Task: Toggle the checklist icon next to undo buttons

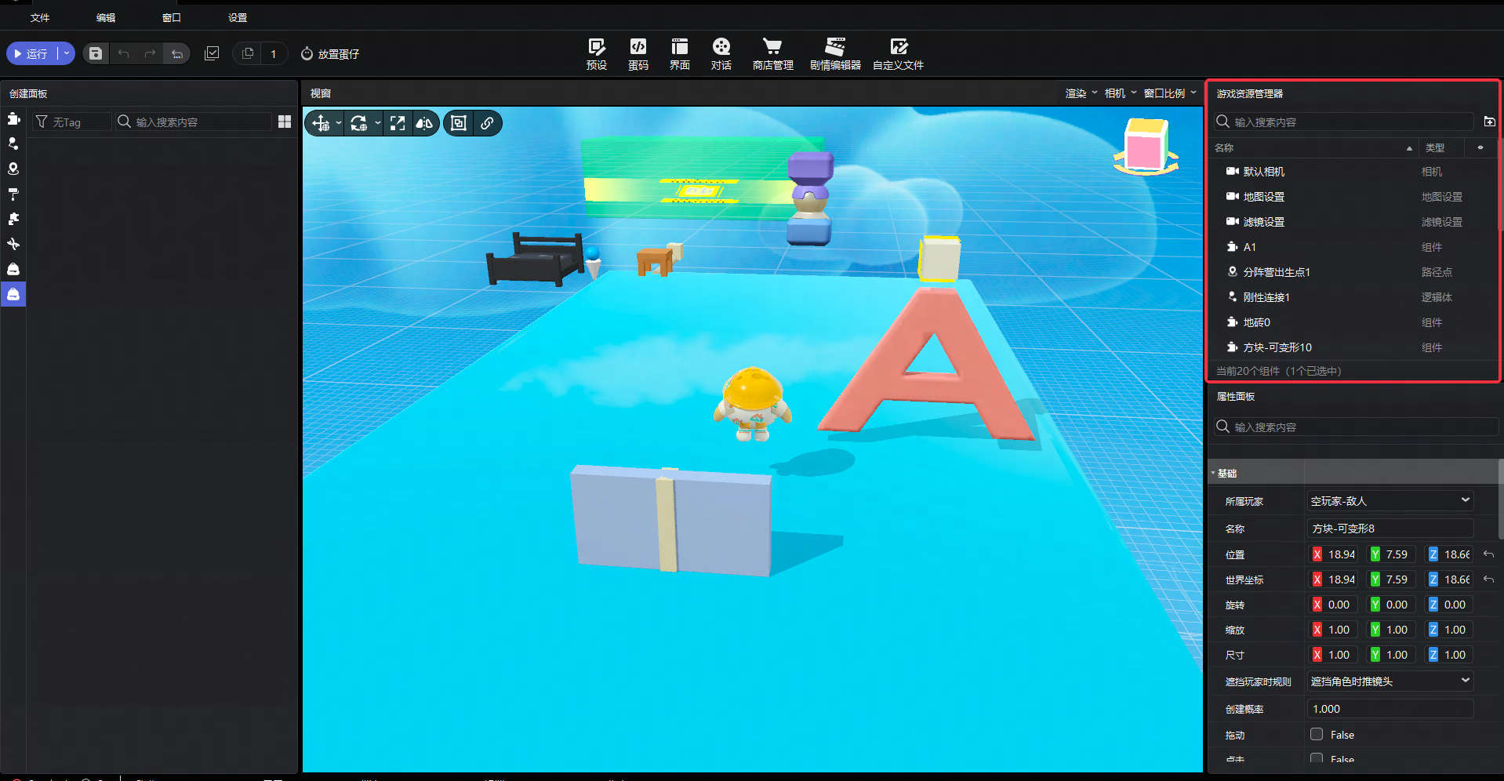Action: [x=212, y=53]
